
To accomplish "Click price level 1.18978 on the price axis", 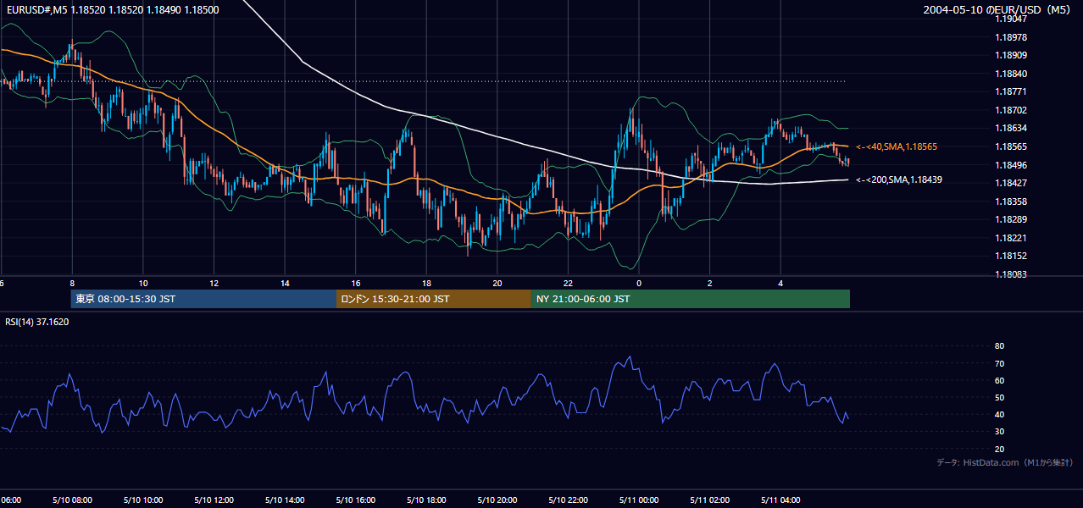I will 1010,37.
